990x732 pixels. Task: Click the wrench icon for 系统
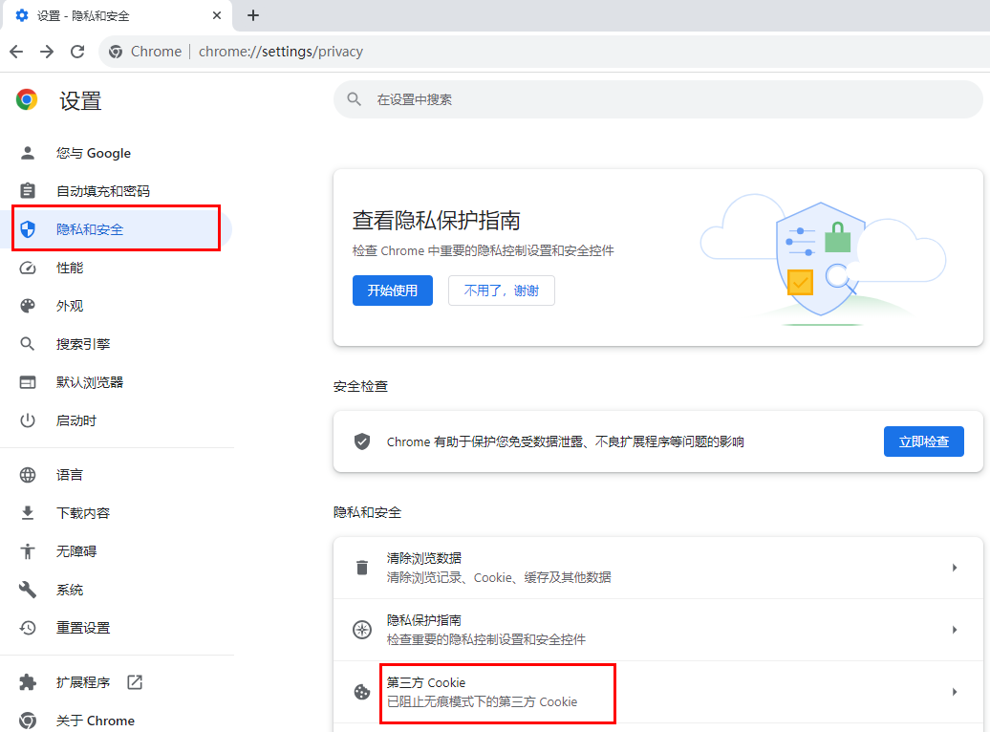(28, 590)
